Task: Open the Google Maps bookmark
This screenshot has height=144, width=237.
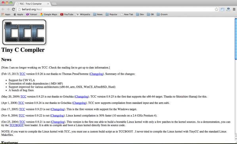Action: [x=49, y=14]
